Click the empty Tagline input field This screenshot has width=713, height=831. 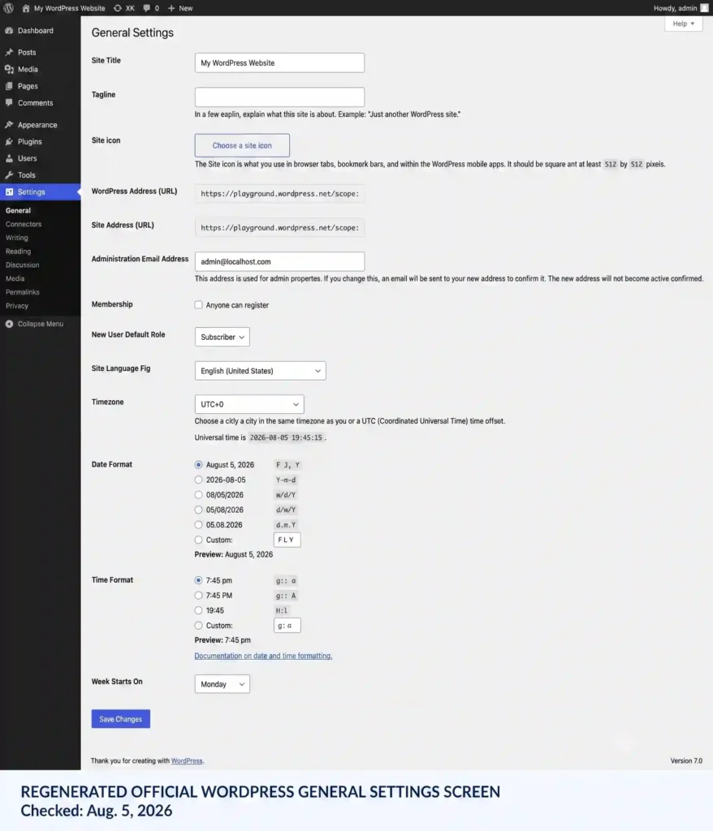(279, 97)
